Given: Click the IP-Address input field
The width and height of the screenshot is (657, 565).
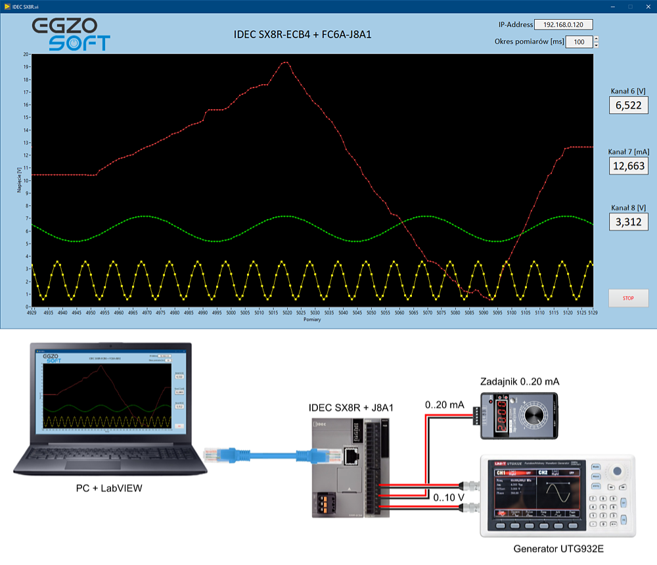Looking at the screenshot, I should [x=563, y=25].
